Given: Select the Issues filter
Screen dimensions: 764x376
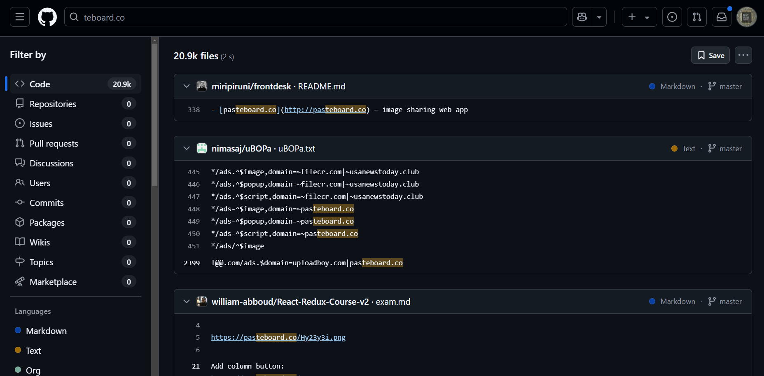Looking at the screenshot, I should point(75,124).
